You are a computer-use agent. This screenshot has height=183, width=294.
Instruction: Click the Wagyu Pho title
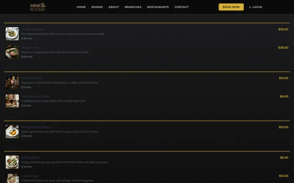click(30, 48)
